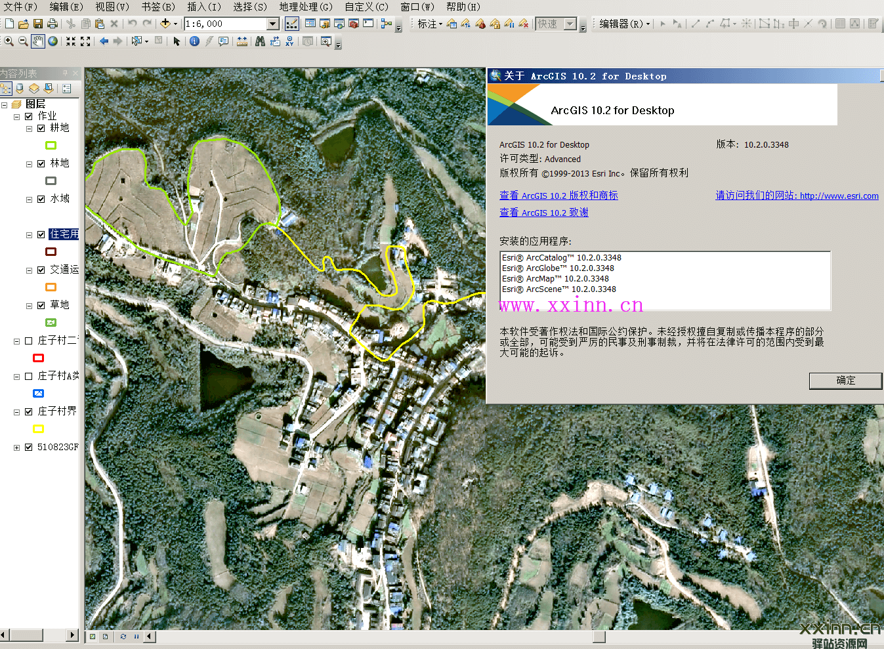Toggle the 水域 layer visibility

pyautogui.click(x=41, y=199)
